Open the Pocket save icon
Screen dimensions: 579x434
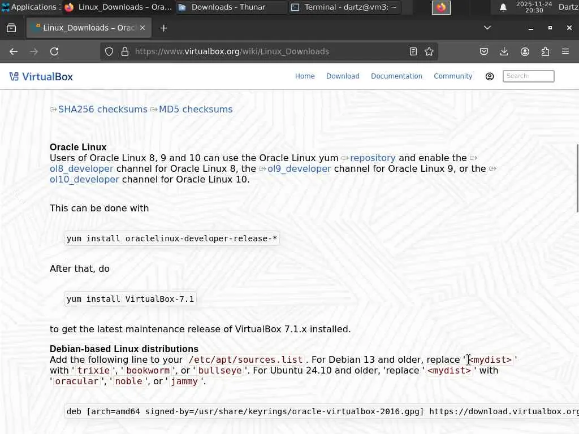click(484, 51)
